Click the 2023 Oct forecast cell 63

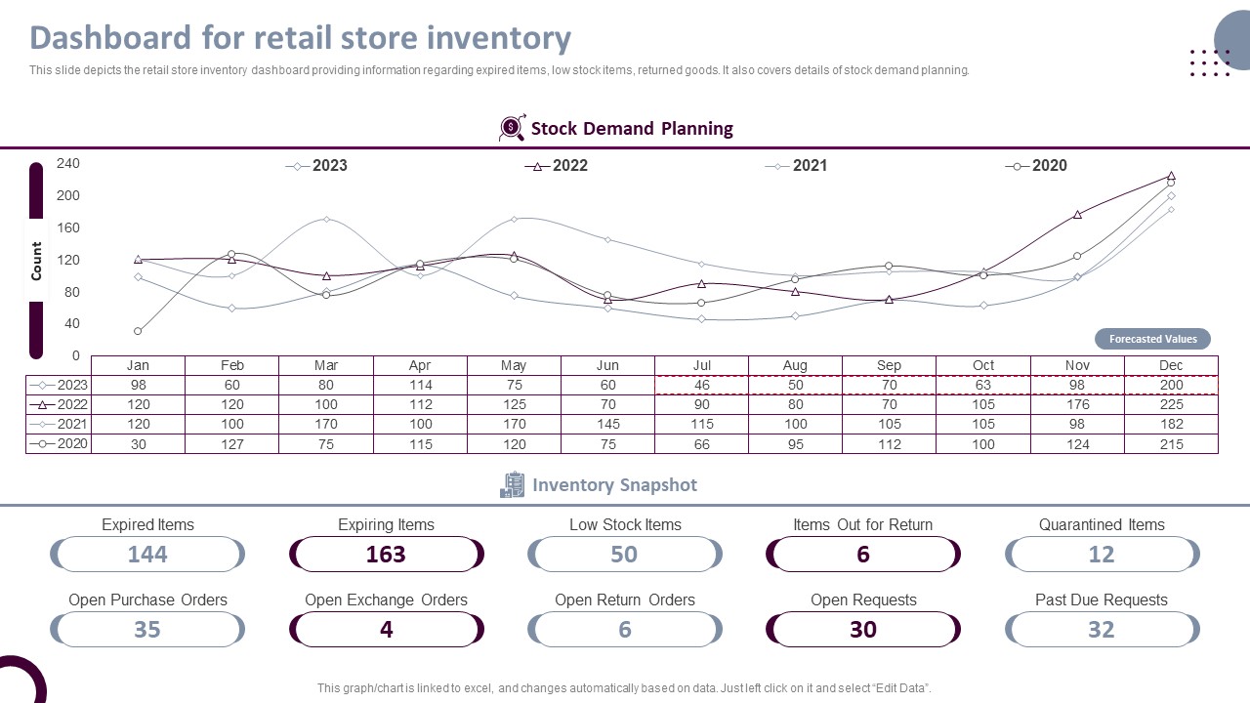(x=983, y=385)
